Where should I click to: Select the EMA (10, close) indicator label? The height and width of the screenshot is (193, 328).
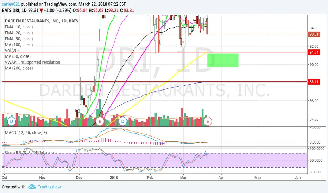pos(19,27)
